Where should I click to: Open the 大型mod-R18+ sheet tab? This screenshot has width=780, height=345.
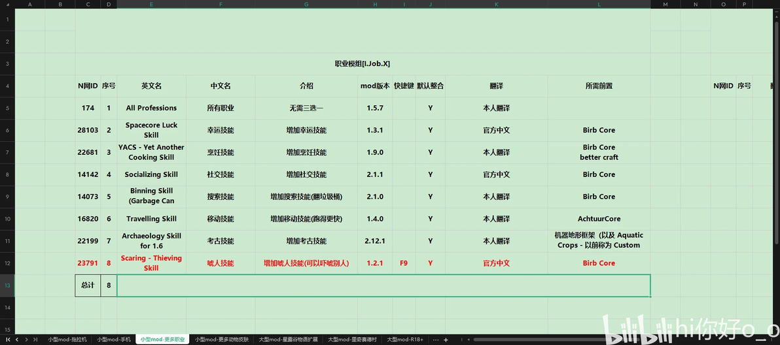pos(405,340)
